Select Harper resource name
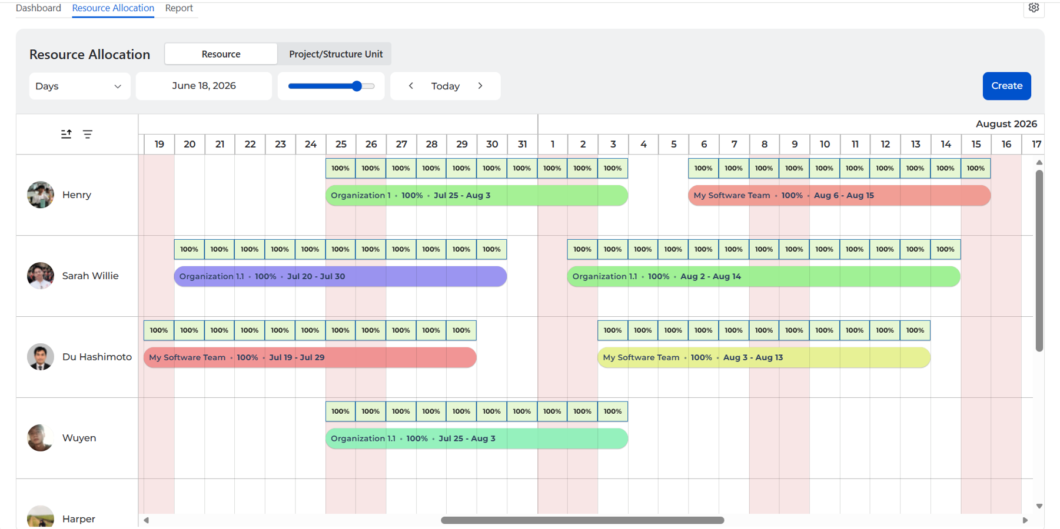The height and width of the screenshot is (529, 1060). pos(78,519)
